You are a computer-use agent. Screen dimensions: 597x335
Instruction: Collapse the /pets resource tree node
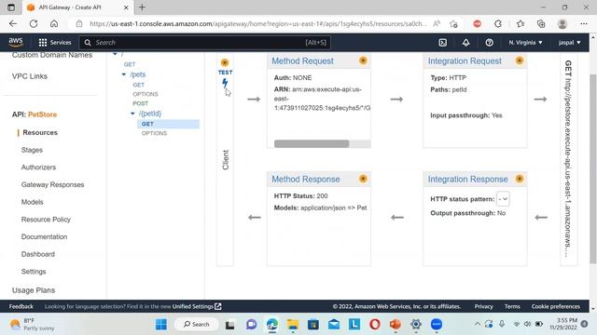(x=124, y=74)
